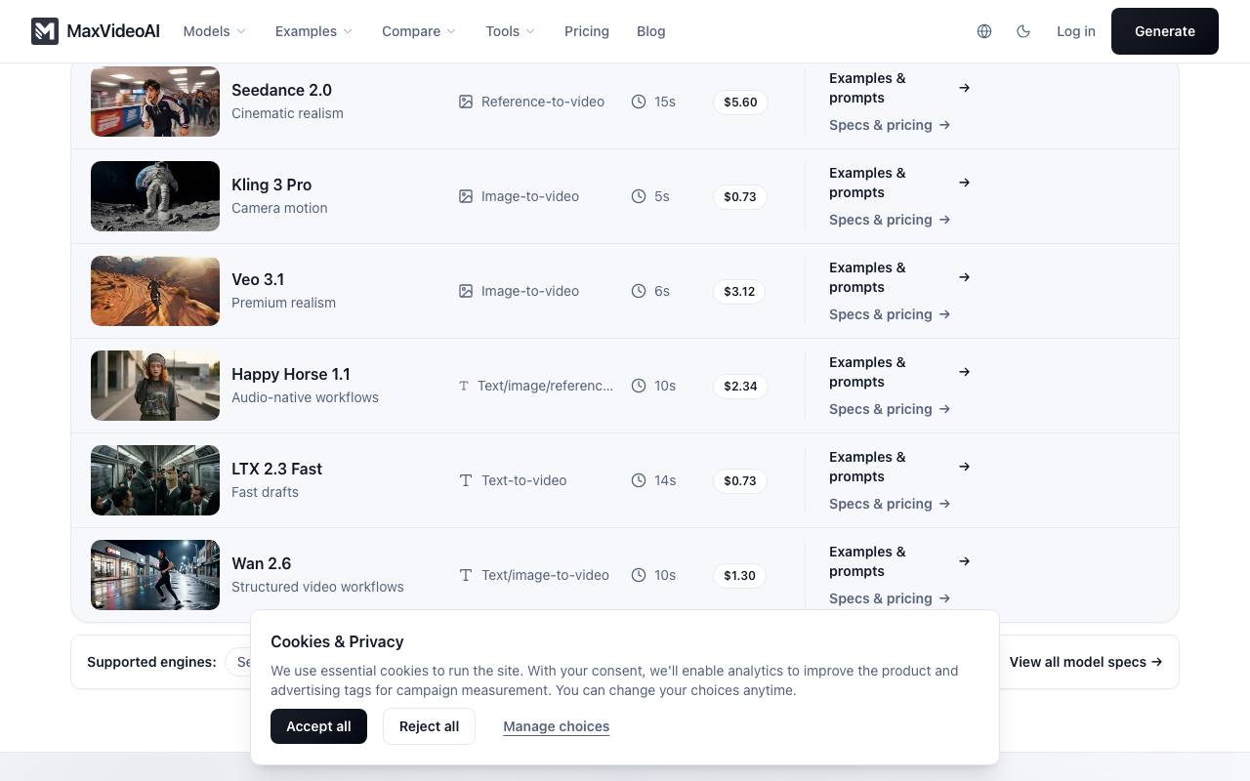Click the Generate button

[1165, 31]
